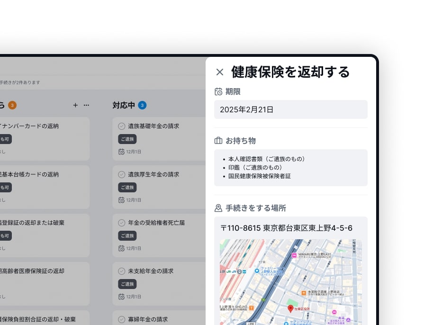The width and height of the screenshot is (433, 325).
Task: Click the plus icon to add a card
Action: (75, 105)
